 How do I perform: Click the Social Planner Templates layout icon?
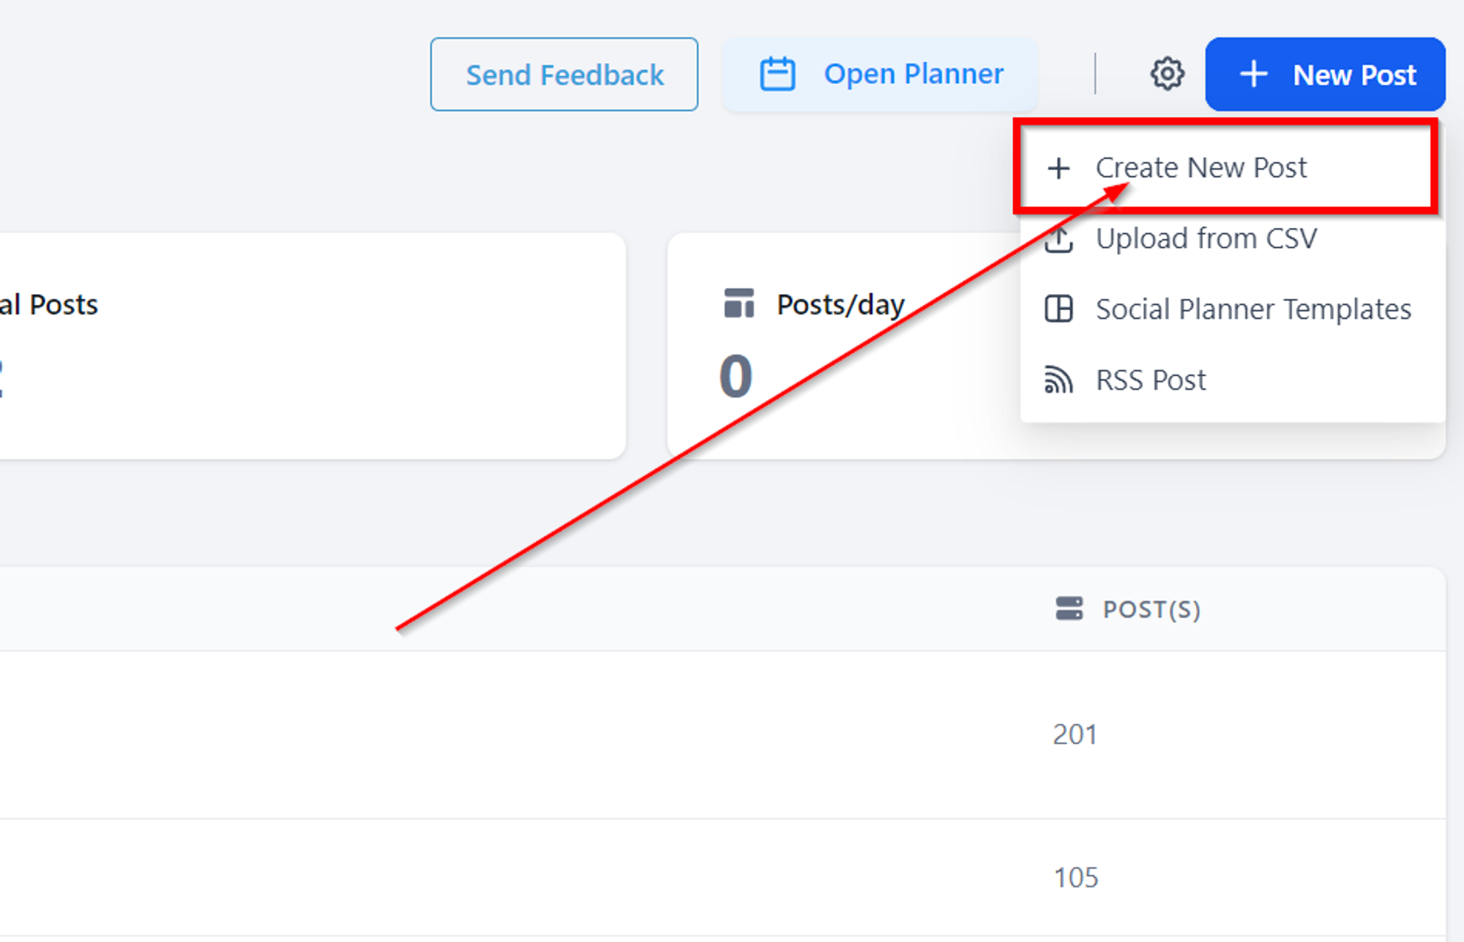[1058, 309]
